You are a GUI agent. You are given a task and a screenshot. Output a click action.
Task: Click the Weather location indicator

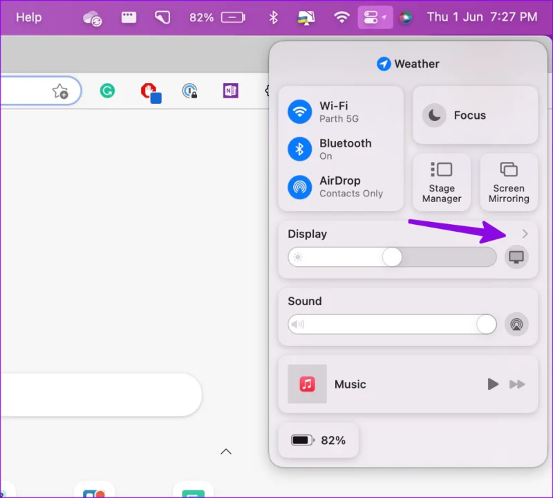[x=408, y=64]
